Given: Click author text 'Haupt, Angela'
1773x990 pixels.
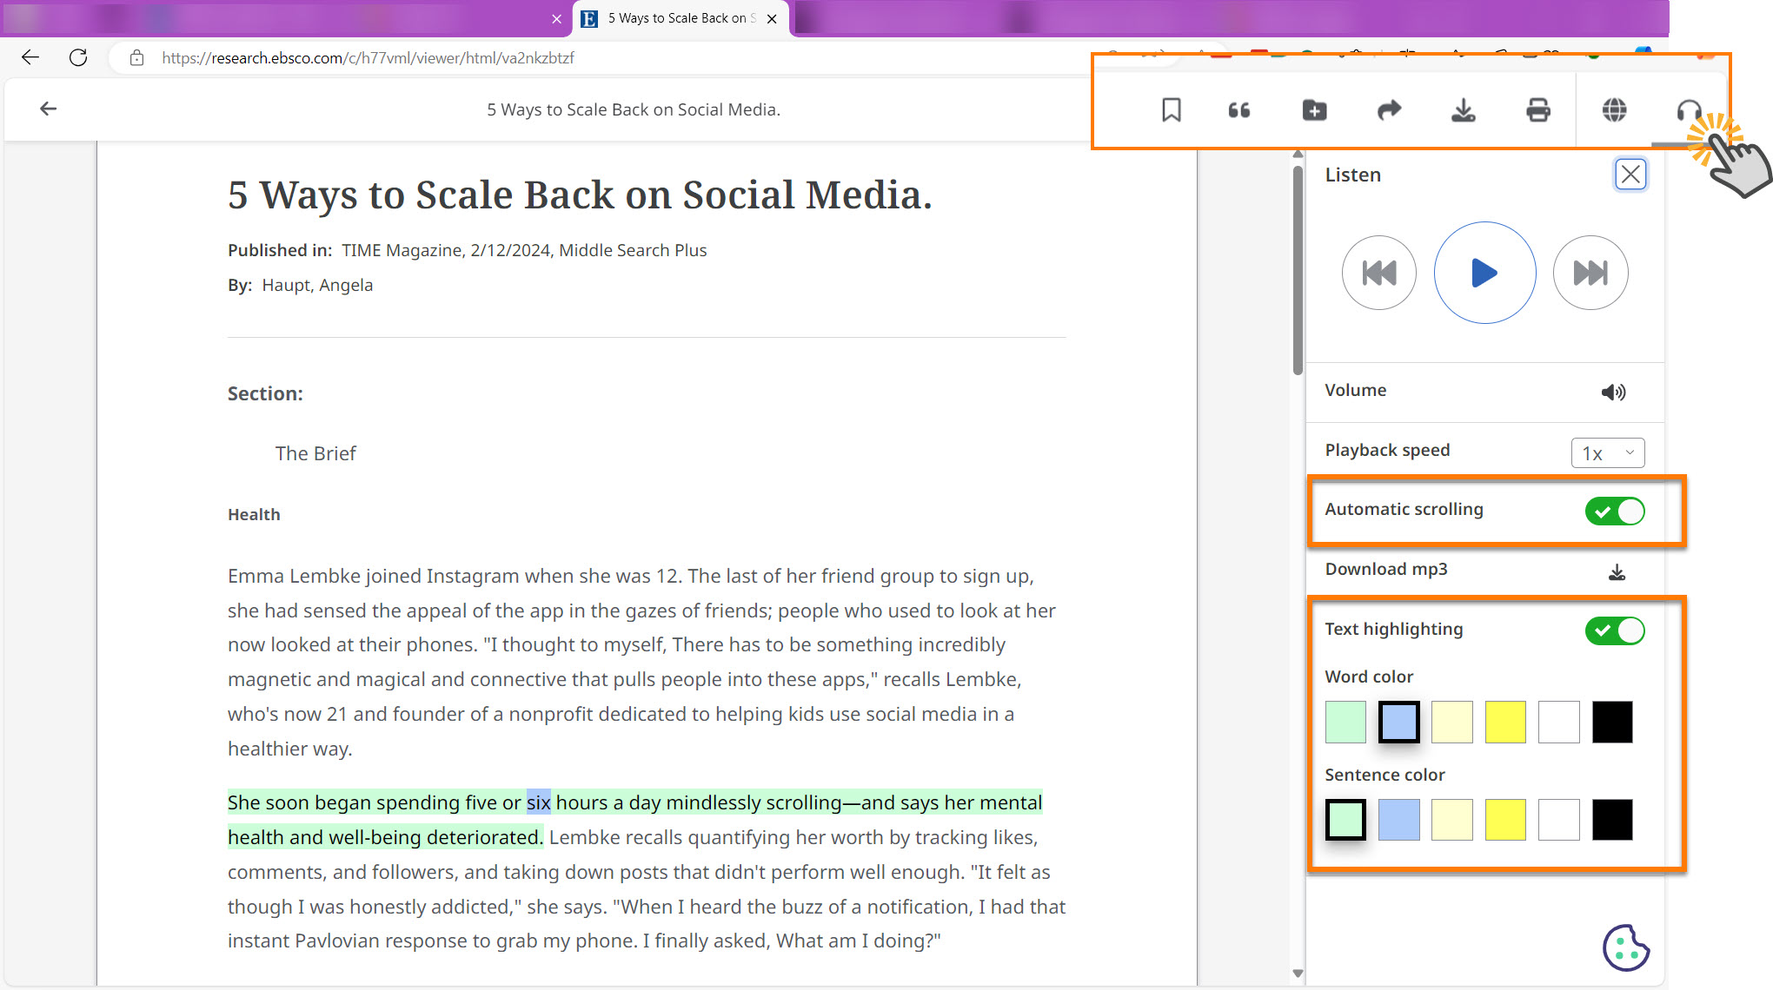Looking at the screenshot, I should click(x=317, y=285).
